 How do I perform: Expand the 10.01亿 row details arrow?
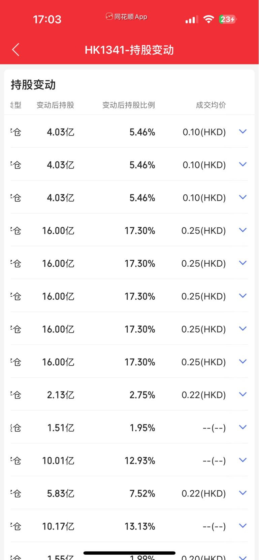[x=243, y=460]
